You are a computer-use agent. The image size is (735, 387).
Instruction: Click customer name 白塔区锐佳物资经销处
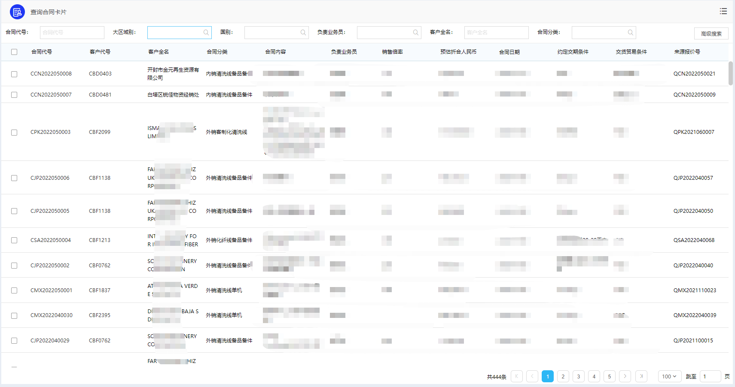pyautogui.click(x=173, y=95)
